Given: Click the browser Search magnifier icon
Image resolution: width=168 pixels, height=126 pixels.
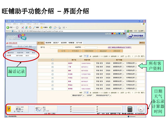Looking at the screenshot, I should 34,28.
